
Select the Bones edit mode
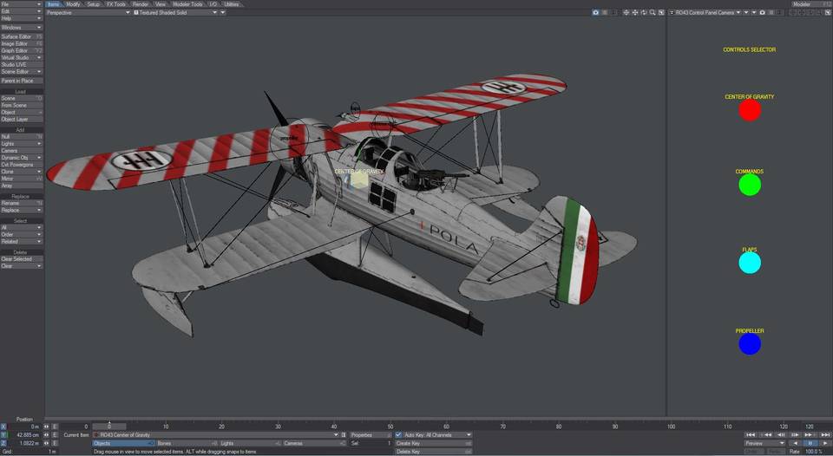(x=187, y=443)
